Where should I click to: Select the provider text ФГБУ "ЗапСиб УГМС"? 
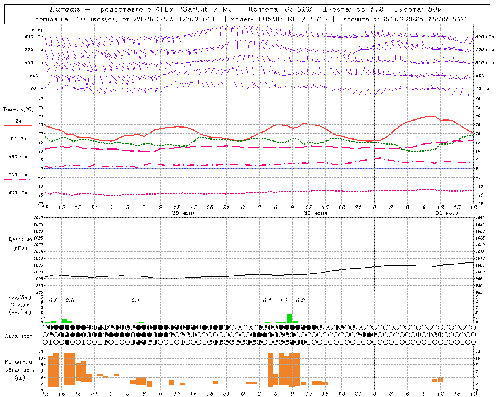click(196, 9)
